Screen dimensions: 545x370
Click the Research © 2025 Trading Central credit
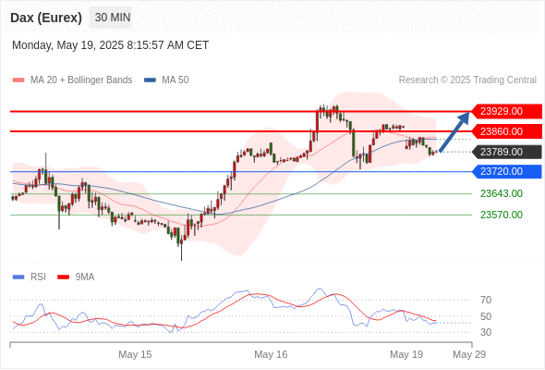coord(467,80)
